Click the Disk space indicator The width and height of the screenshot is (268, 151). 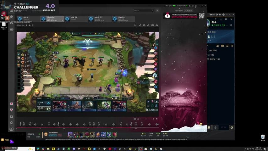[x=170, y=6]
